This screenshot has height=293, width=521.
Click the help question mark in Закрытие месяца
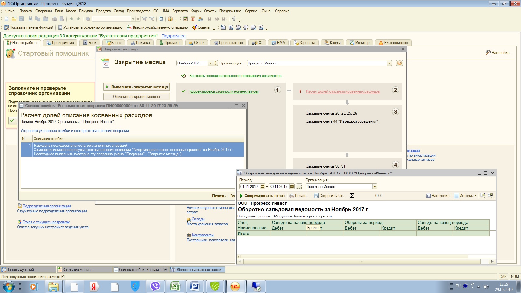click(399, 63)
